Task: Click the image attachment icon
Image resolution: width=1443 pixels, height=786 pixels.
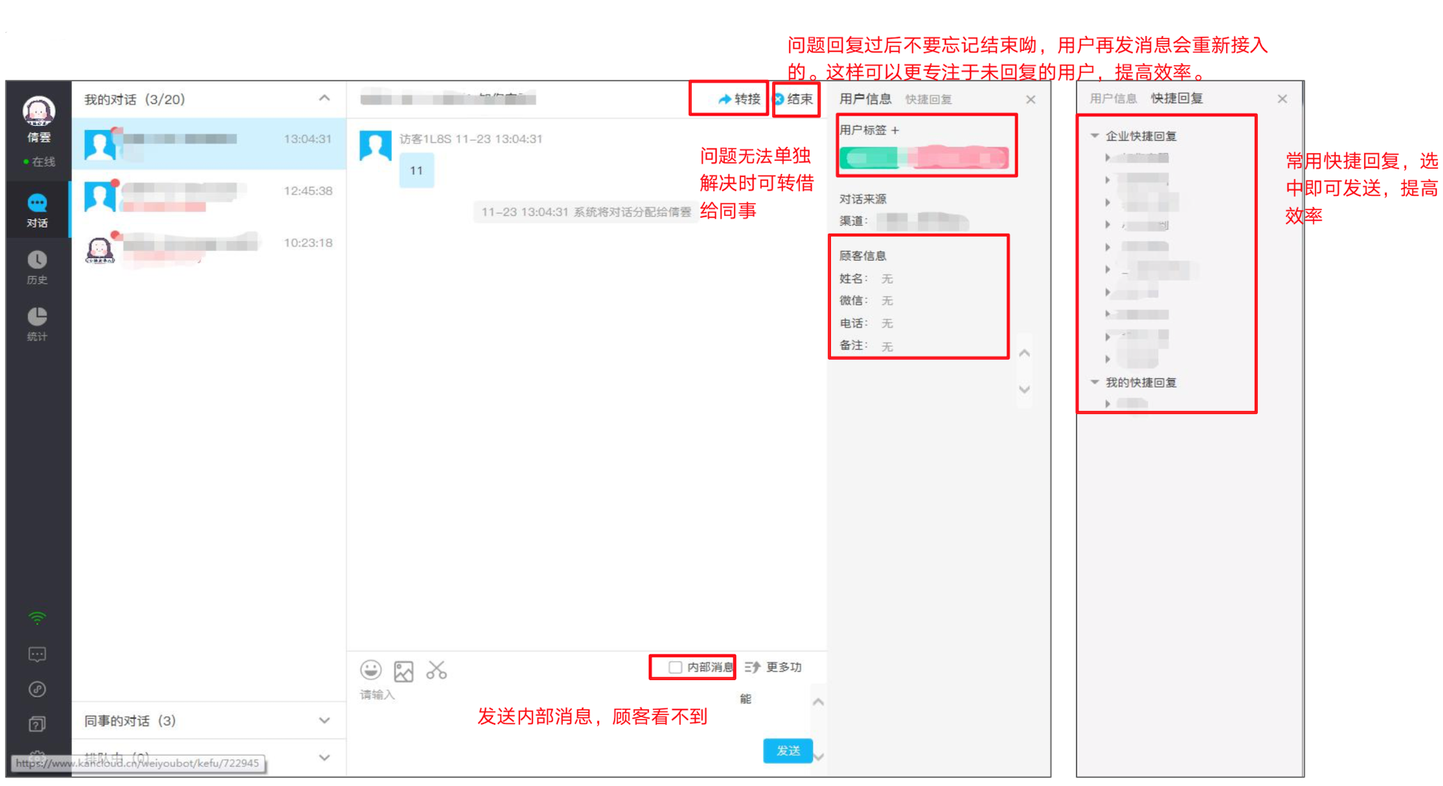Action: point(404,670)
